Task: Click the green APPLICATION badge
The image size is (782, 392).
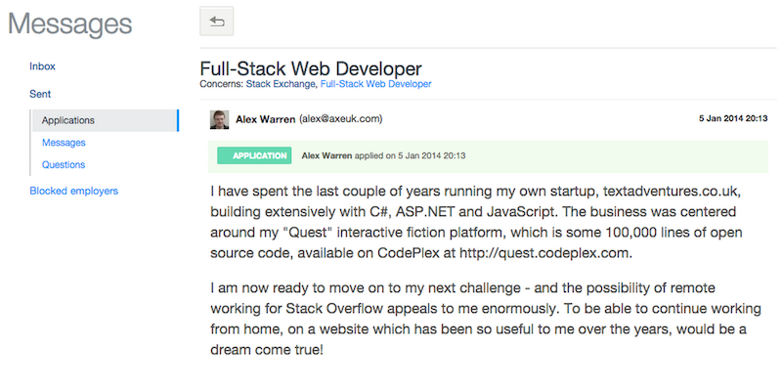Action: [x=254, y=155]
